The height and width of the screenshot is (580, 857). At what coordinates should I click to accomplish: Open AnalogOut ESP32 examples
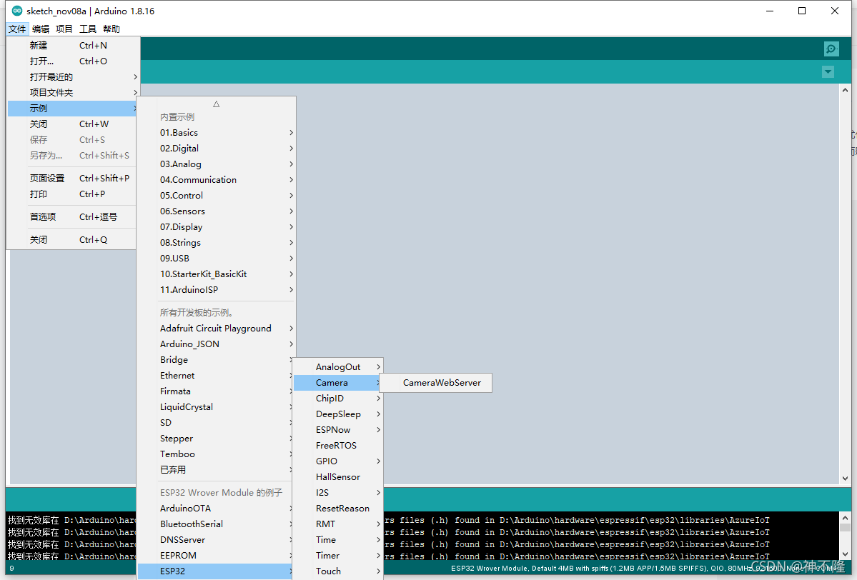338,367
